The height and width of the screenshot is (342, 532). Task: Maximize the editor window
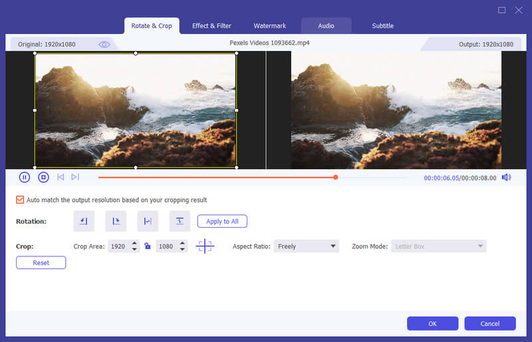pos(502,10)
